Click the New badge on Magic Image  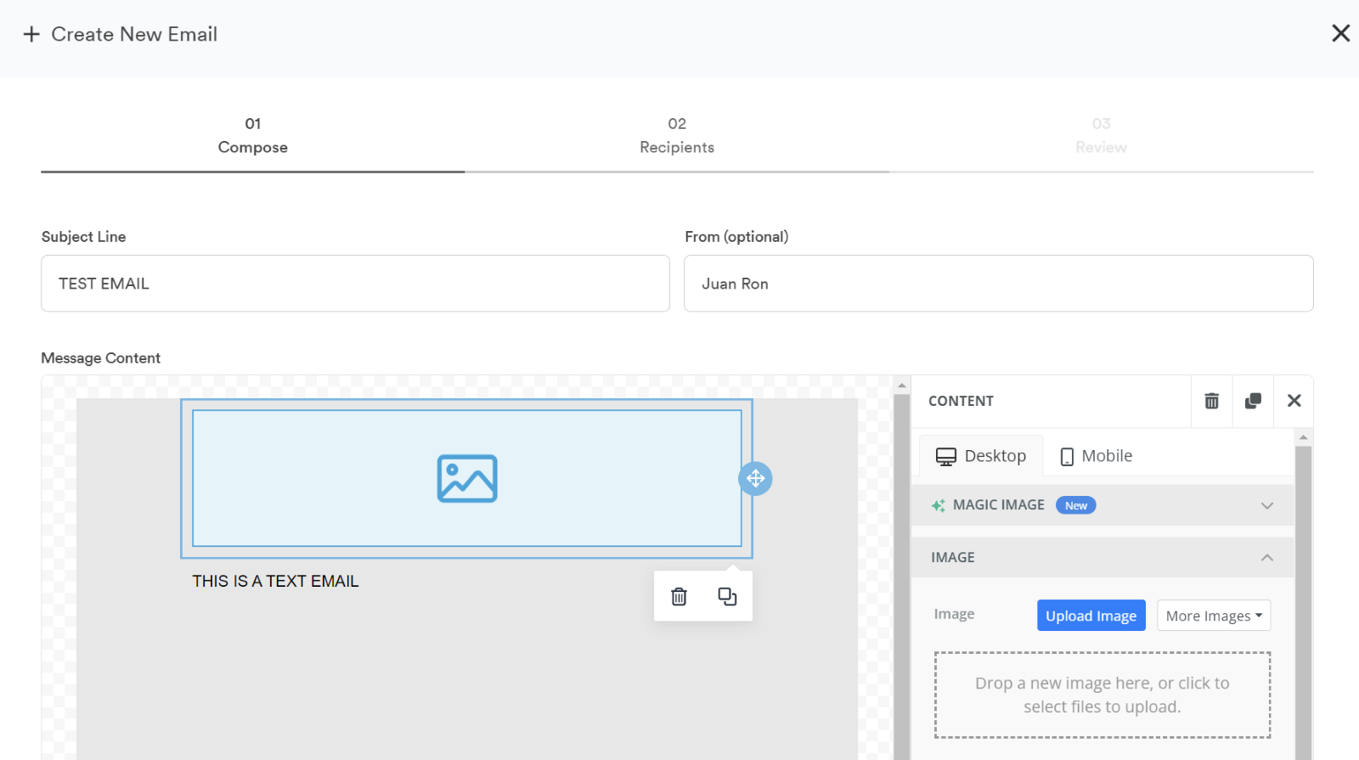tap(1075, 505)
